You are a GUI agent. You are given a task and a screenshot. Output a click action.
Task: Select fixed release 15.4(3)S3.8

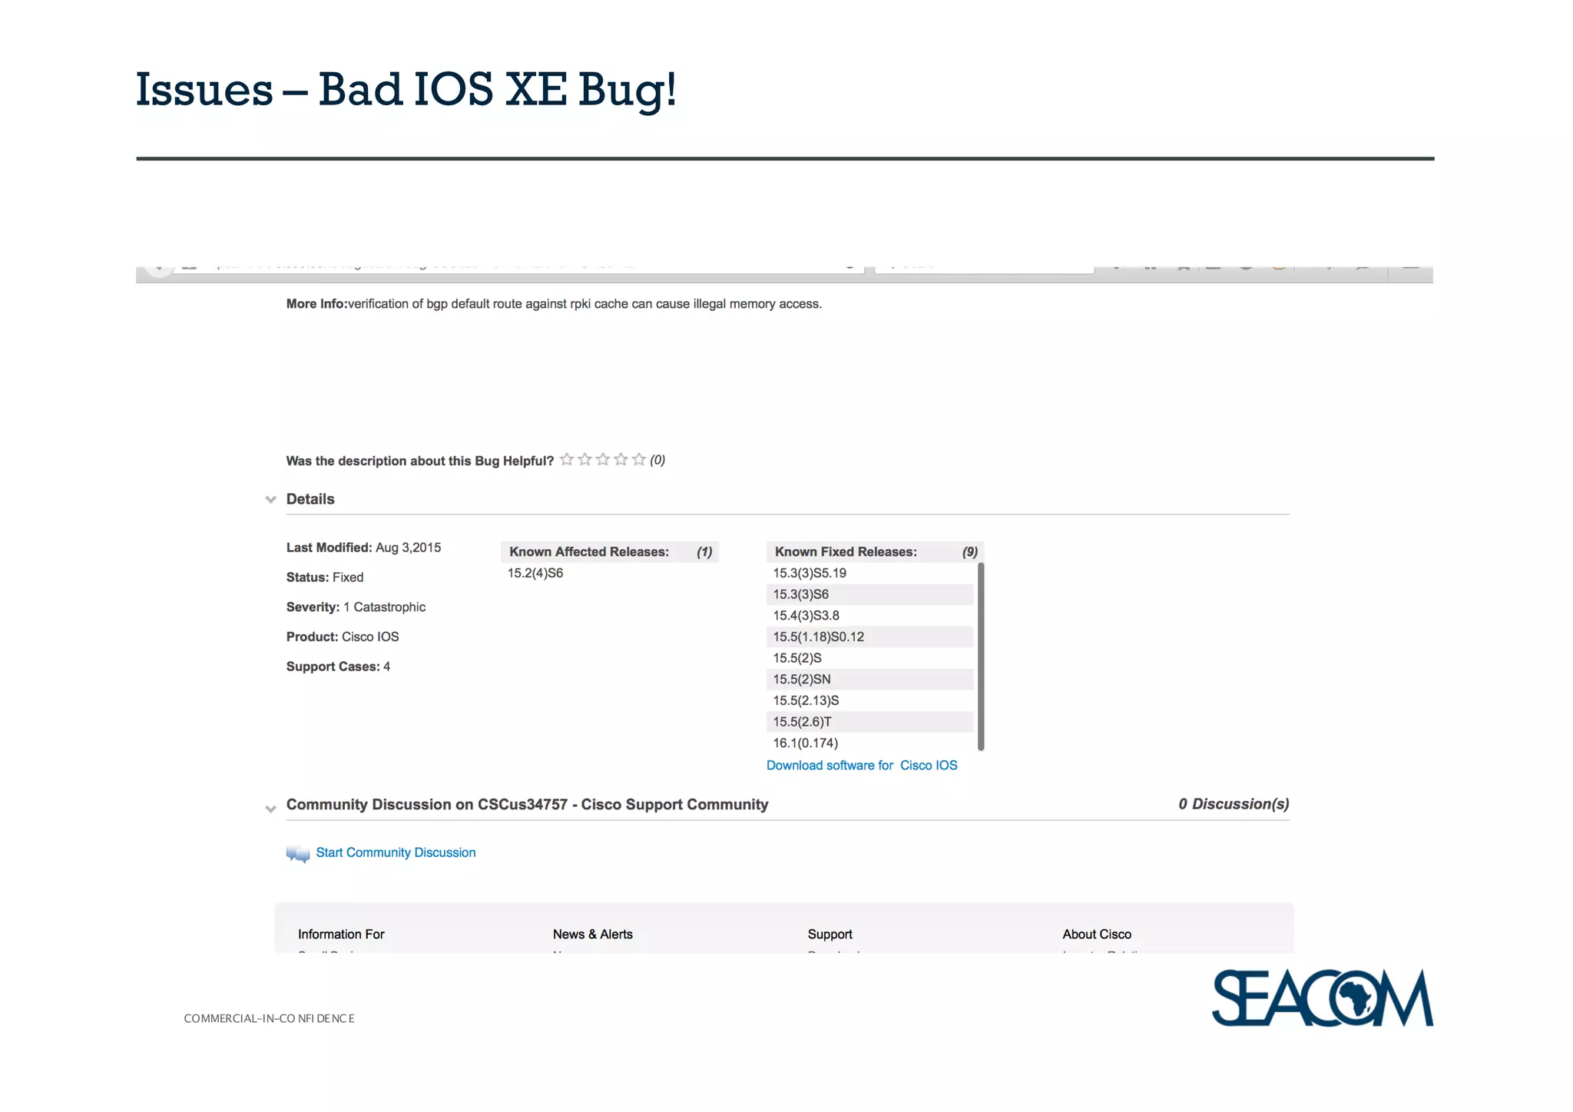click(870, 616)
